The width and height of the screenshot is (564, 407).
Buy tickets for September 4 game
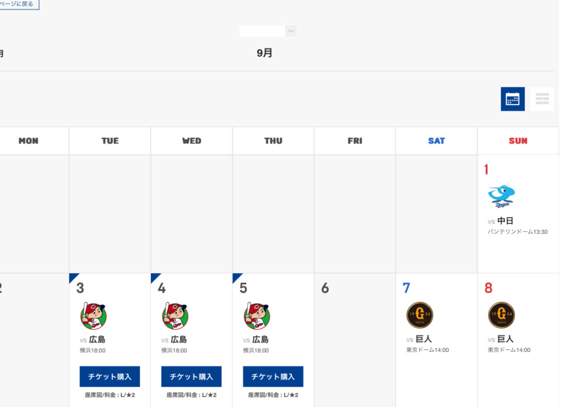point(191,377)
